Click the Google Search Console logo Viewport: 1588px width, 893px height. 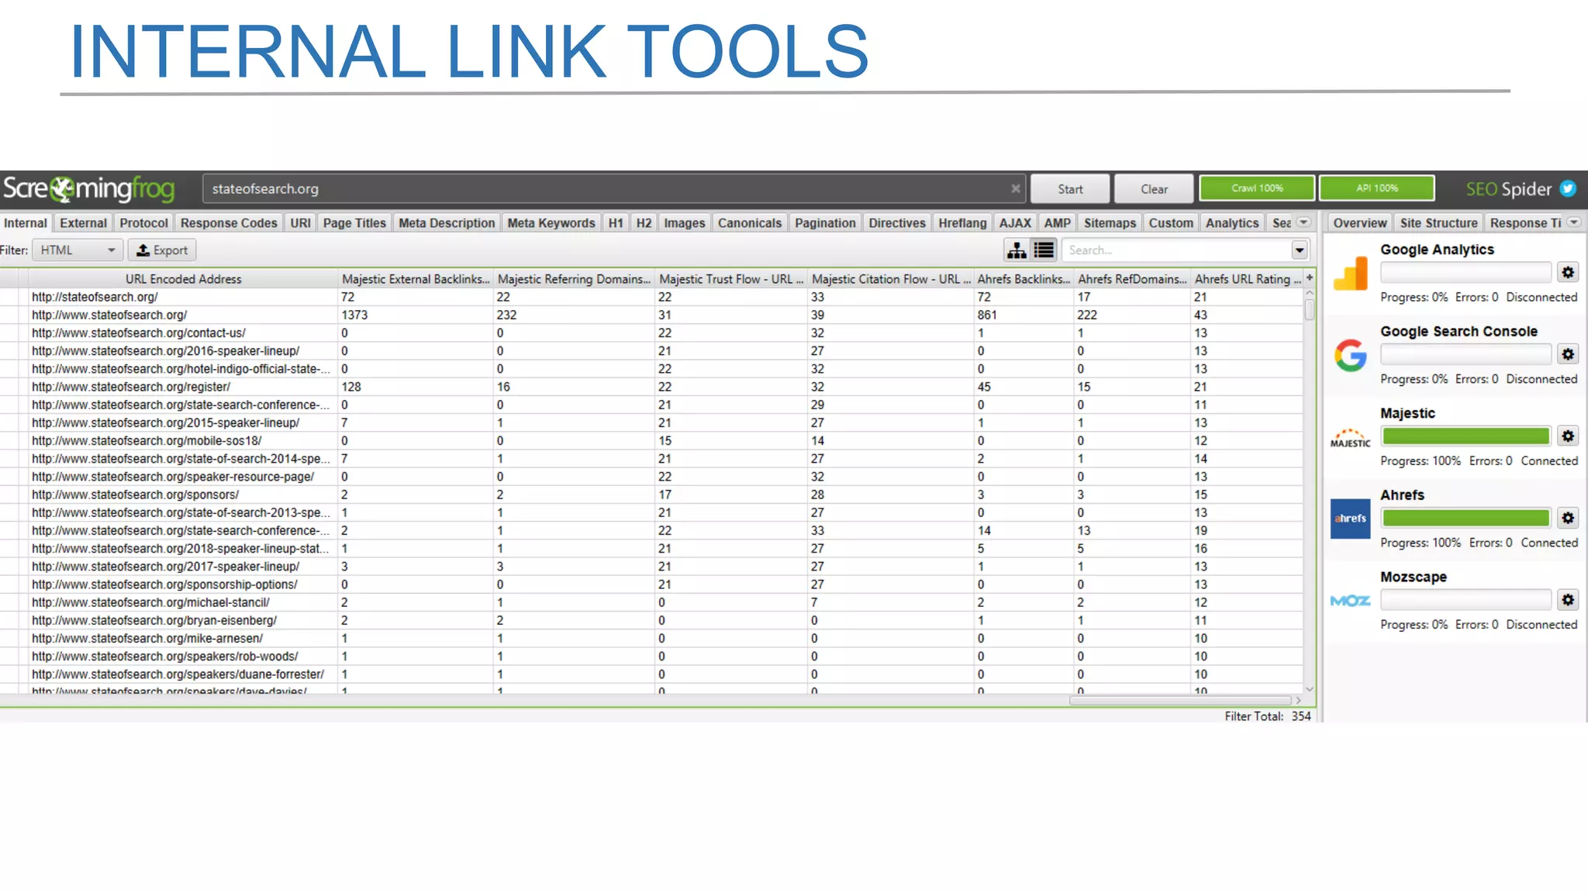pos(1351,356)
